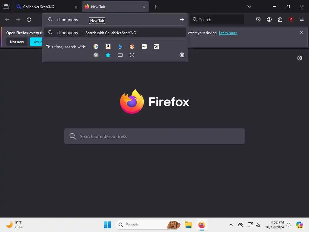Go back one page

click(x=7, y=20)
